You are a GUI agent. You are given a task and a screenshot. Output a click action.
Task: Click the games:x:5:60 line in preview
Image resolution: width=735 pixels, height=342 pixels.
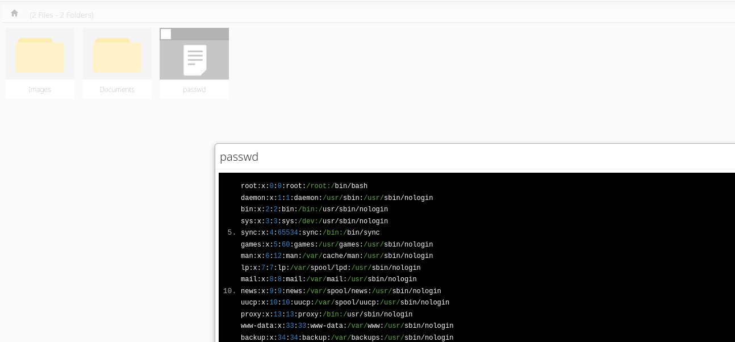pyautogui.click(x=337, y=244)
